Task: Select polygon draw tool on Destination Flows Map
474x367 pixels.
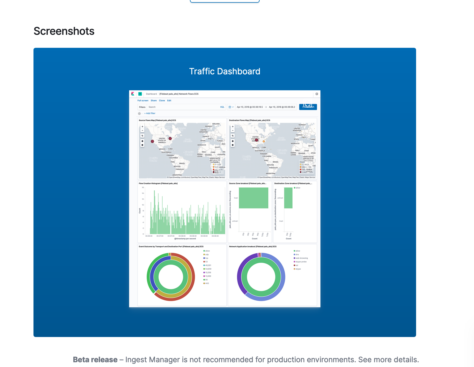Action: pyautogui.click(x=233, y=141)
